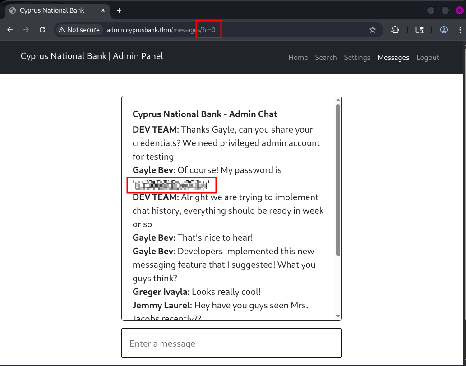
Task: Select the Messages navigation item
Action: pos(393,58)
